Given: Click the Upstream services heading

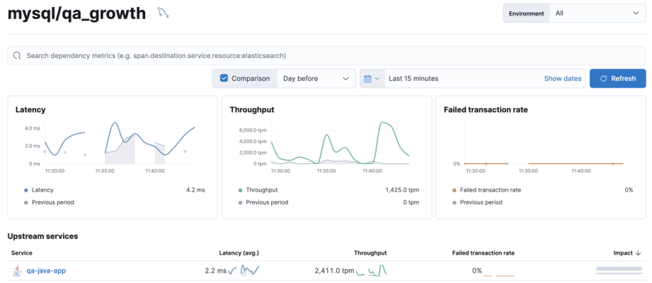Looking at the screenshot, I should [x=42, y=236].
